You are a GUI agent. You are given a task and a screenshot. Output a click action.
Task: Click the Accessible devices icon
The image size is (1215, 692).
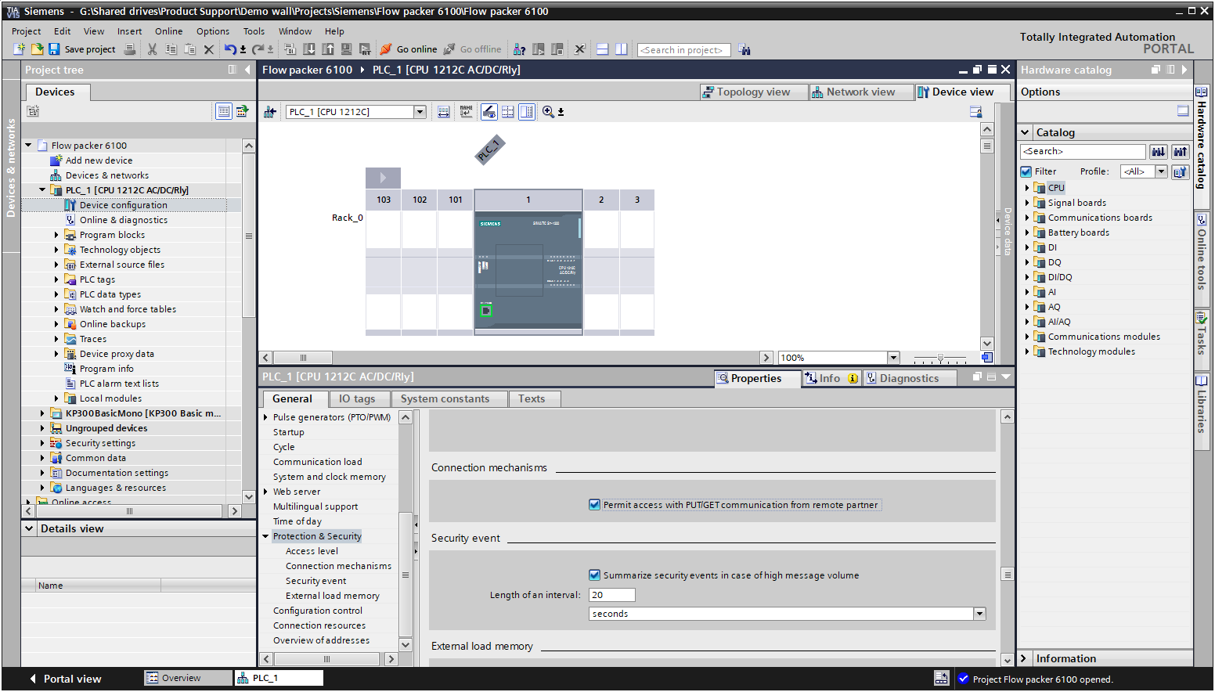(519, 49)
